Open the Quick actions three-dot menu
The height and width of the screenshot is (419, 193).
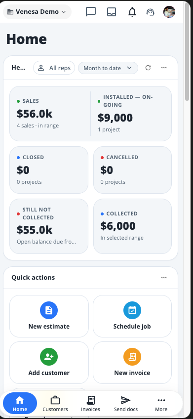point(164,278)
